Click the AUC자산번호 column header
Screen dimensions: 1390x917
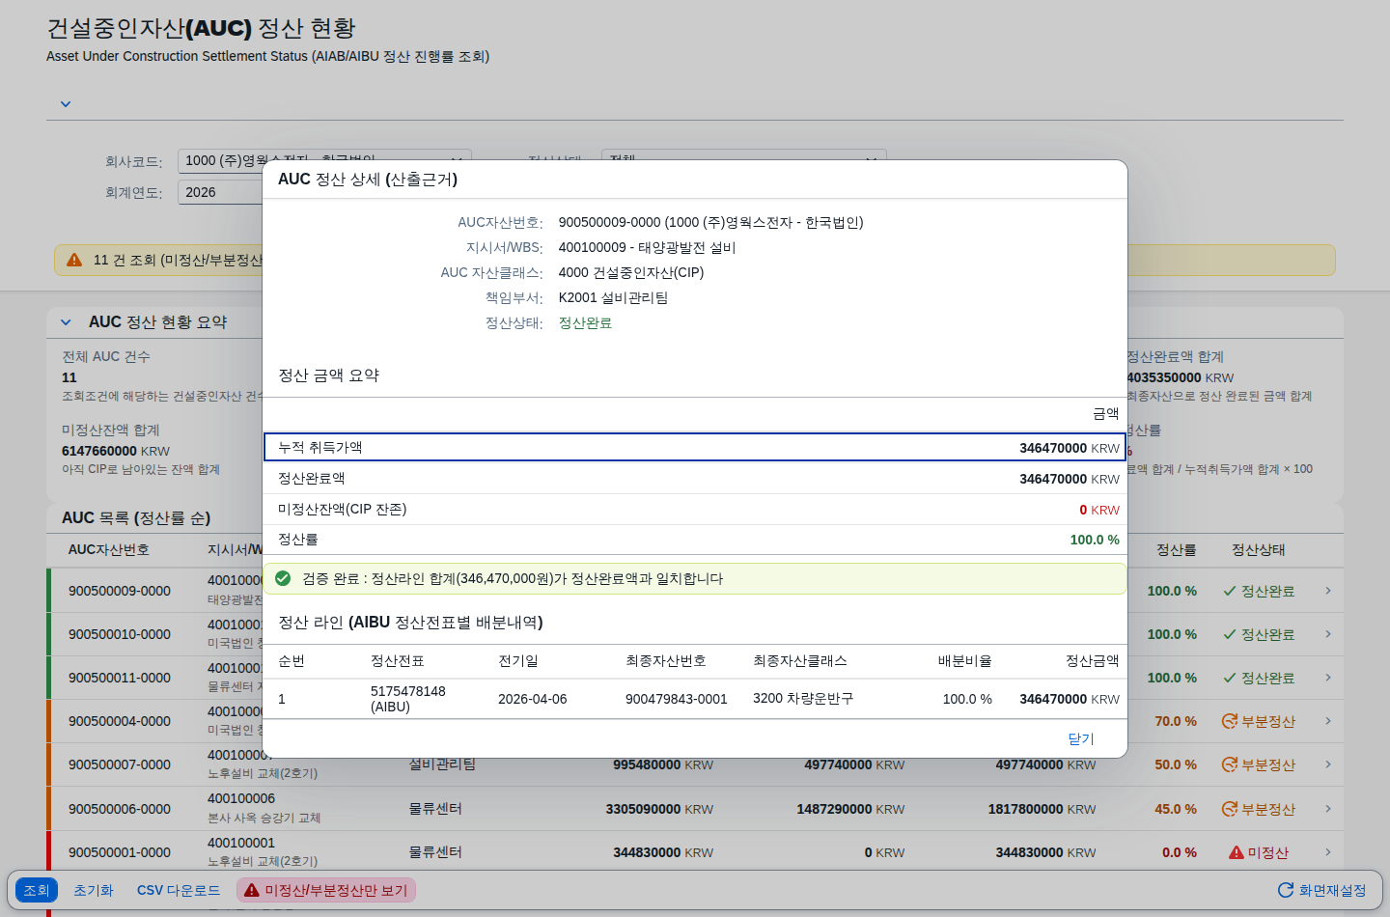[x=109, y=550]
